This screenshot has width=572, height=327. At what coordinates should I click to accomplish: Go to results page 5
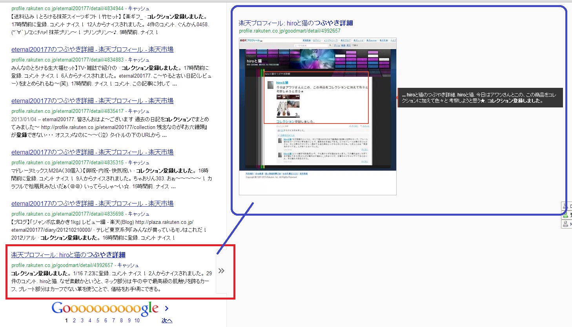(x=98, y=320)
